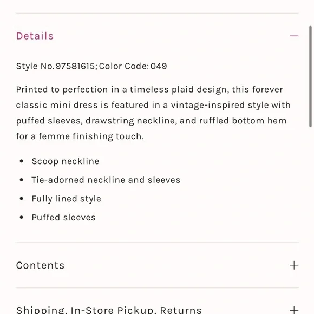Select the Scoop neckline bullet item
Screen dimensions: 314x314
coord(66,161)
